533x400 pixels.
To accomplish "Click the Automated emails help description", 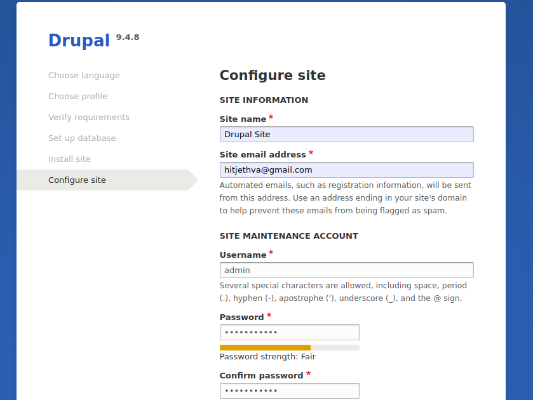I will 345,198.
